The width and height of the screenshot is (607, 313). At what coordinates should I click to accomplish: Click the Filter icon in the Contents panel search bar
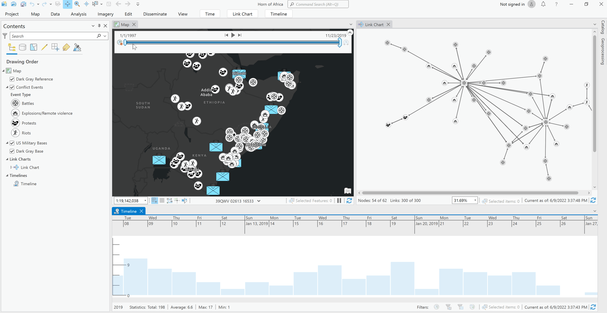coord(5,36)
